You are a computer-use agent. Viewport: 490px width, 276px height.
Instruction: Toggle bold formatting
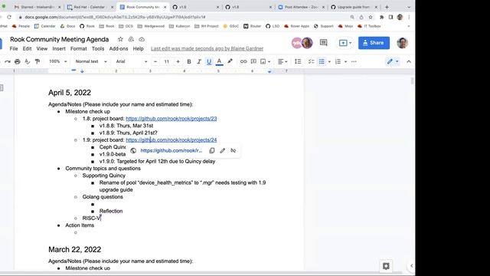point(189,61)
